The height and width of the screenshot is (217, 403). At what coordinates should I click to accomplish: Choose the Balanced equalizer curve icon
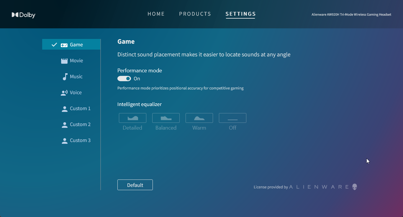(166, 118)
